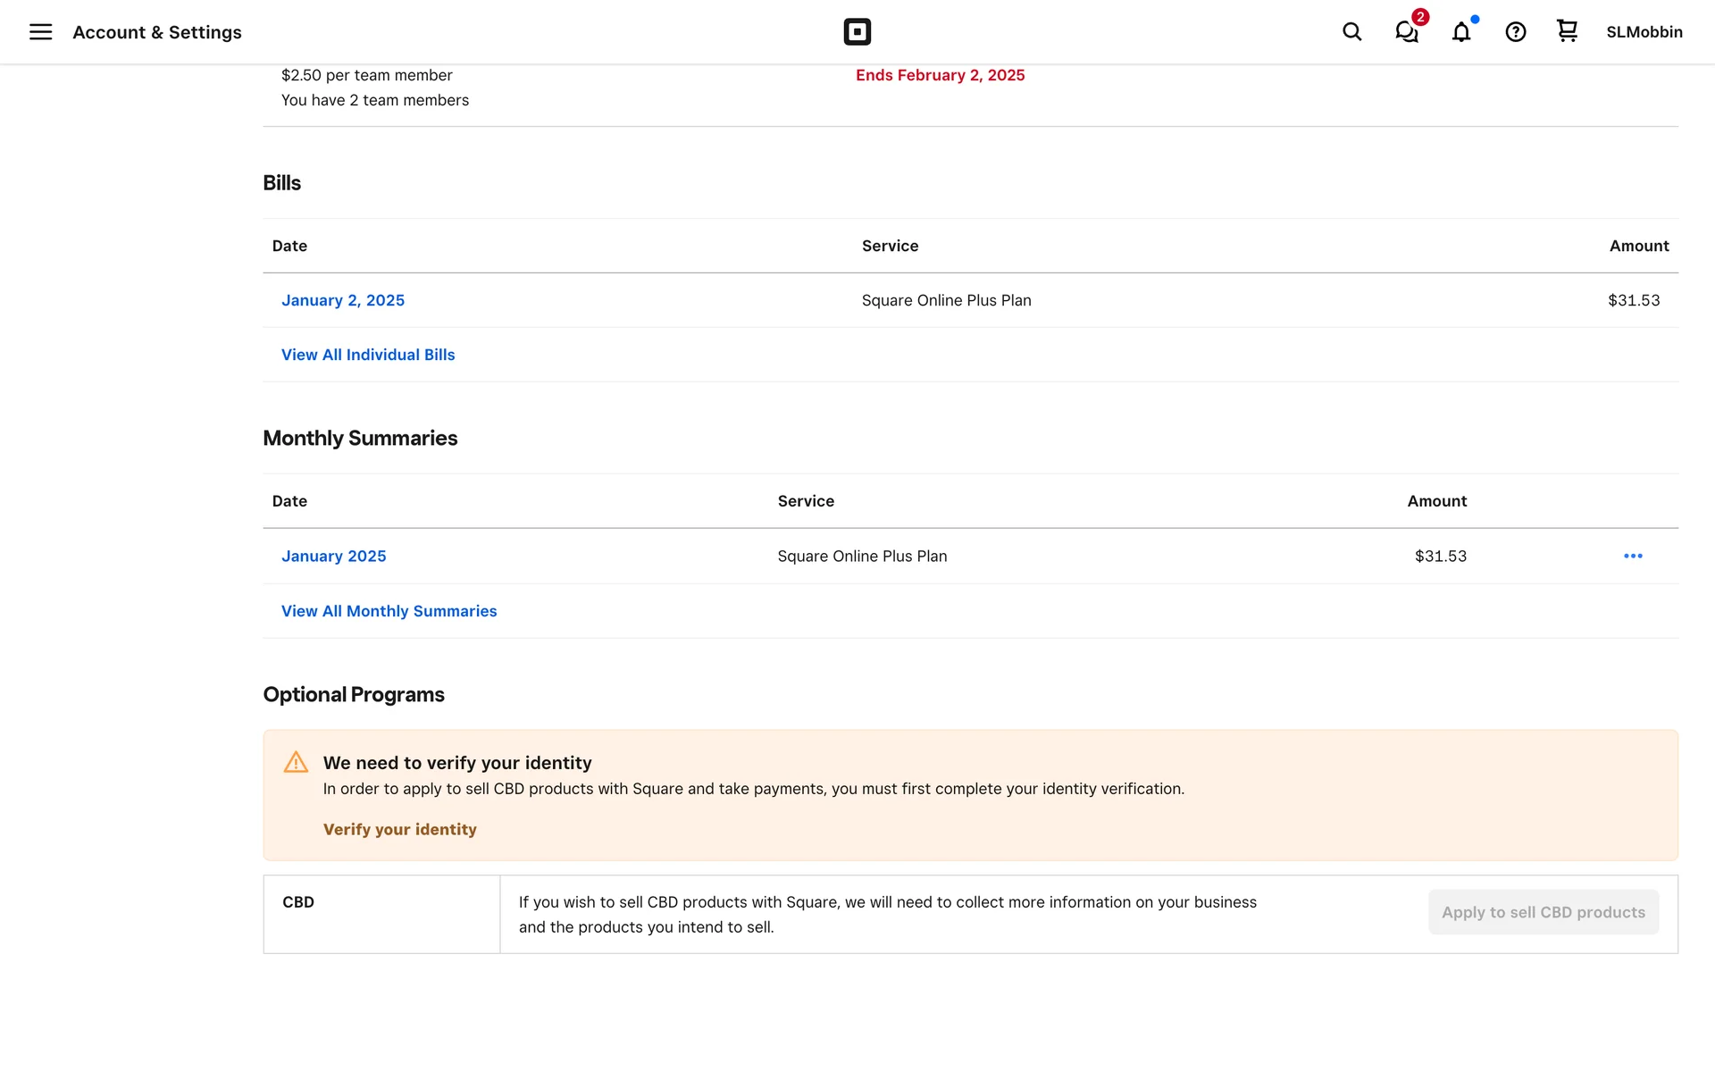Click View All Monthly Summaries
This screenshot has width=1715, height=1072.
[x=389, y=611]
